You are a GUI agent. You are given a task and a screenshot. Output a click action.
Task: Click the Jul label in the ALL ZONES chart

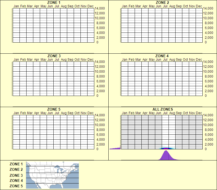[x=165, y=113]
